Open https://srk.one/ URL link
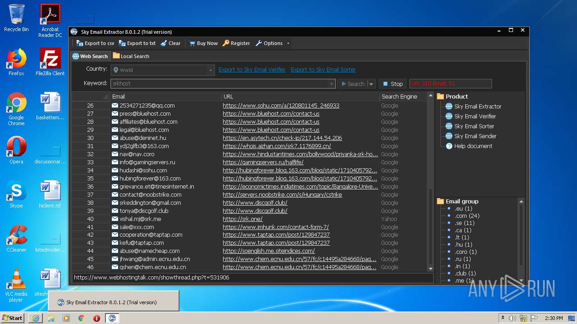577x324 pixels. point(243,219)
